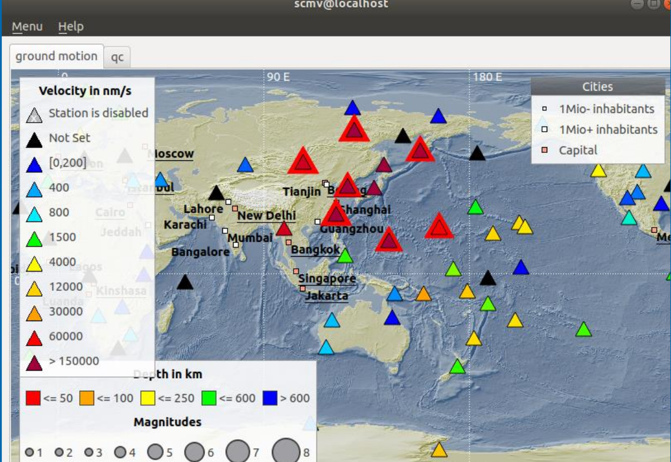Click the '1Mio+ inhabitants' legend entry

point(600,129)
